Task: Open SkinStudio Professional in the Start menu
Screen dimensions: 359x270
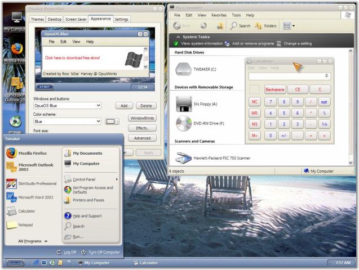Action: (x=32, y=183)
